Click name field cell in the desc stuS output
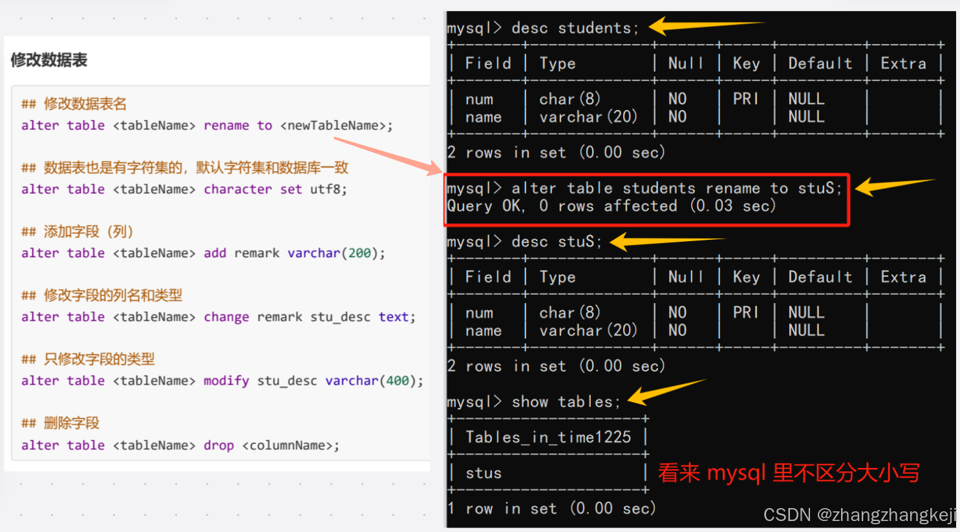Image resolution: width=960 pixels, height=532 pixels. tap(484, 331)
